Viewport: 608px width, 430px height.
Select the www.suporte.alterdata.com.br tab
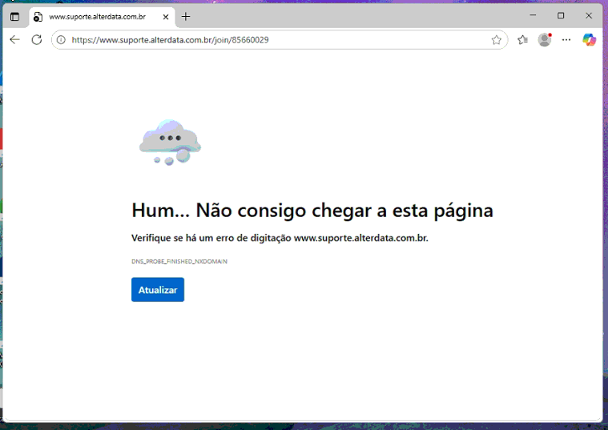click(102, 17)
